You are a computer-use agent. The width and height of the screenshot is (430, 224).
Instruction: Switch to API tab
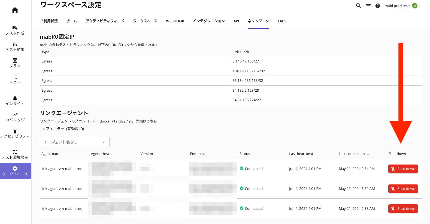point(236,21)
